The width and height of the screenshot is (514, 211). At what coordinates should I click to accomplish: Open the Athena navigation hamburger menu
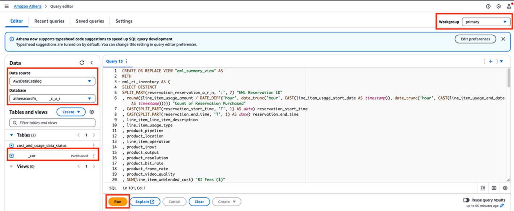point(6,6)
